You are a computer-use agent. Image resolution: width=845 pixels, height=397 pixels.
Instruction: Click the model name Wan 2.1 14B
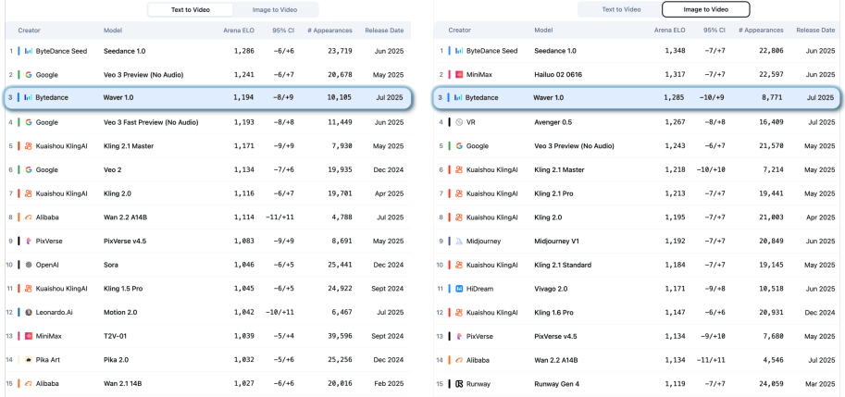(122, 383)
